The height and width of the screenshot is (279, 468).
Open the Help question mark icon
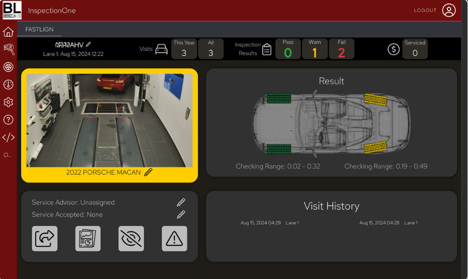pyautogui.click(x=8, y=120)
